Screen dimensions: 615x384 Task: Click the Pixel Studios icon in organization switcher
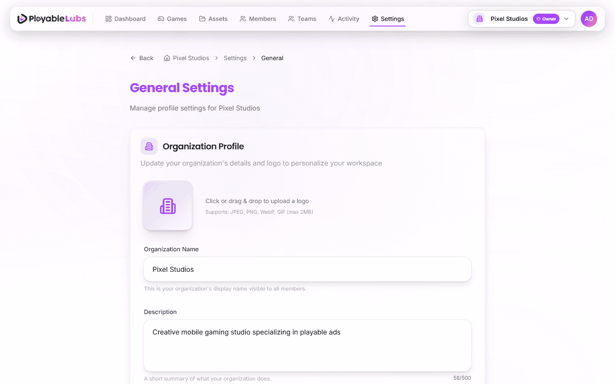[479, 18]
